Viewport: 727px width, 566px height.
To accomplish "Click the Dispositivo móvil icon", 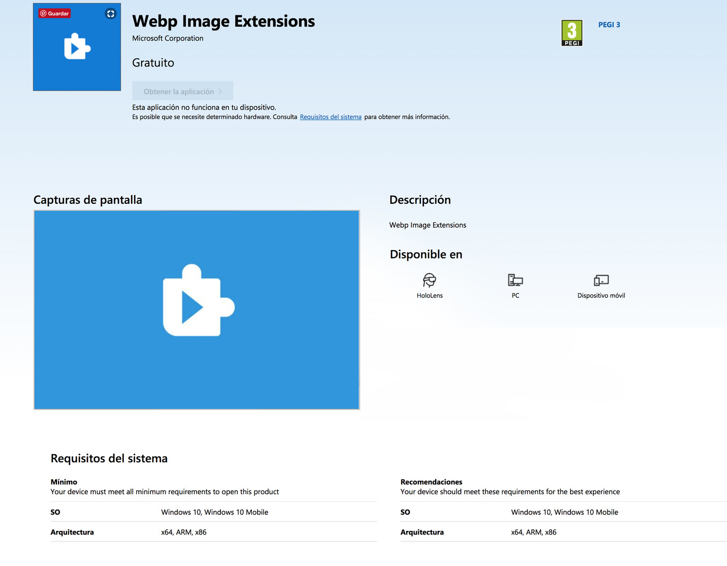I will (601, 280).
